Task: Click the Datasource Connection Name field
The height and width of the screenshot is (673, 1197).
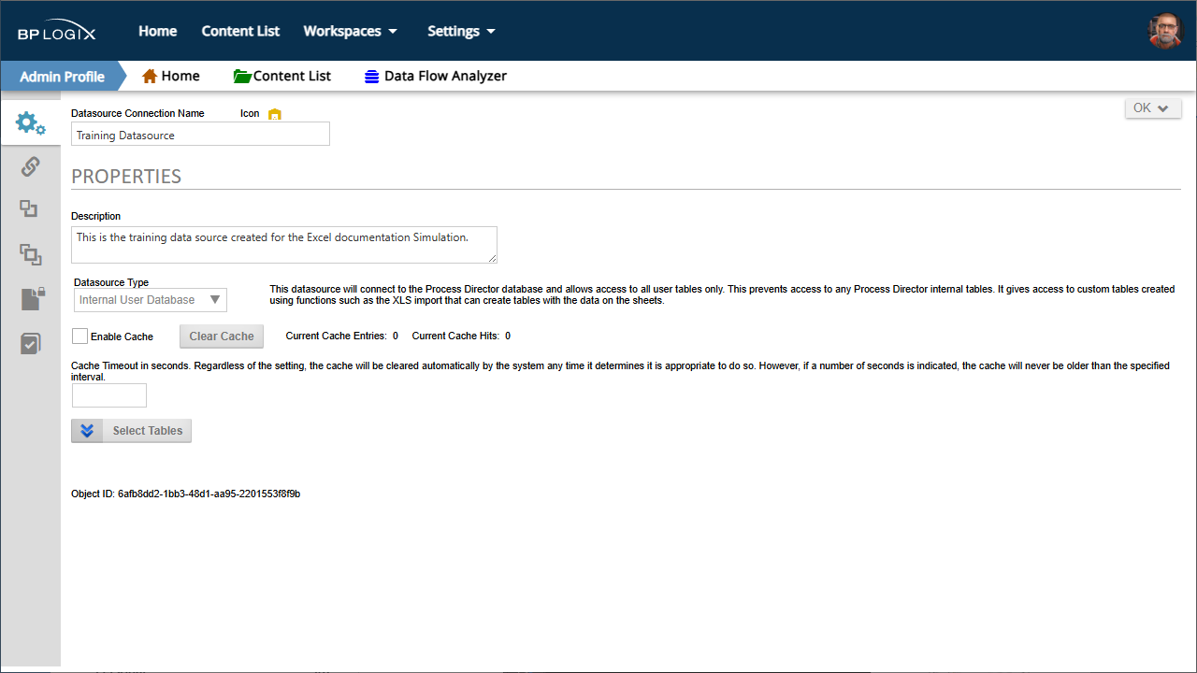Action: click(201, 135)
